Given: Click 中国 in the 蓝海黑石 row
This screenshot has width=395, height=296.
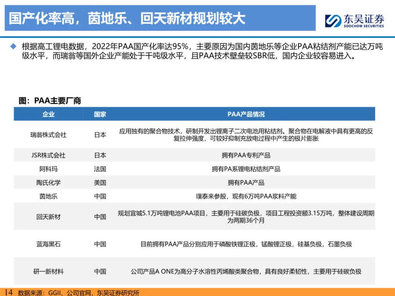Looking at the screenshot, I should click(x=100, y=244).
